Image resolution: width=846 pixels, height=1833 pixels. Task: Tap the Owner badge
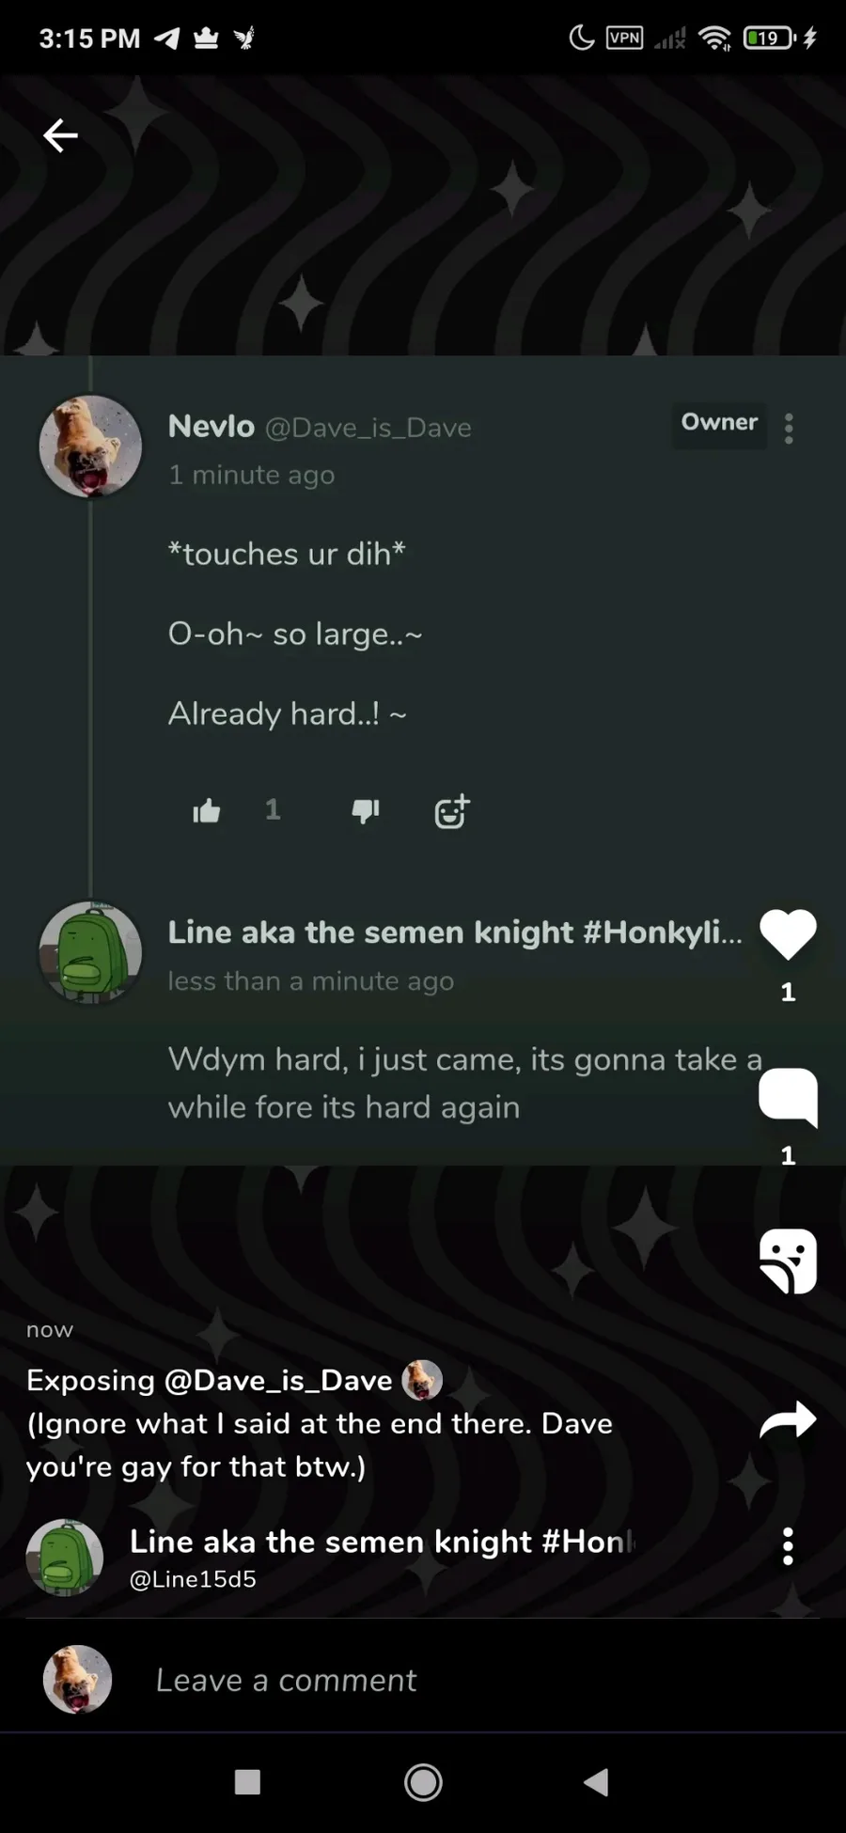(719, 423)
